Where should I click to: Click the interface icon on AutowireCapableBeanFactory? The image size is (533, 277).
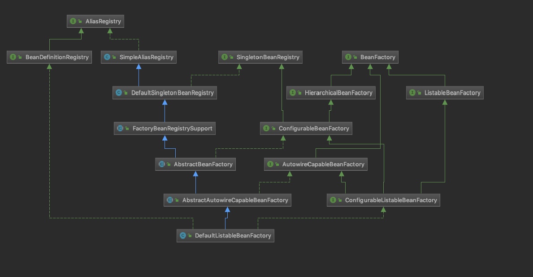click(269, 164)
